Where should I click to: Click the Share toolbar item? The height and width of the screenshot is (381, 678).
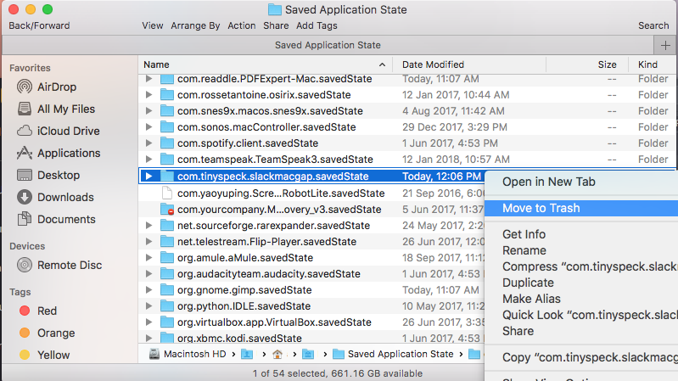coord(276,25)
